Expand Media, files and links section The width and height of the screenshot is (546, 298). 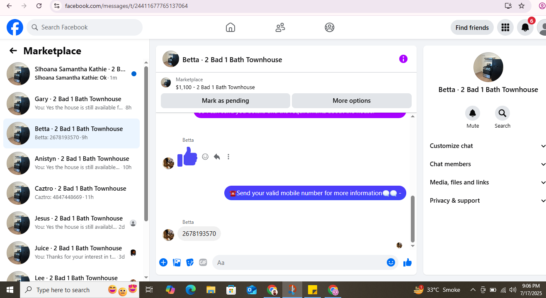point(488,182)
